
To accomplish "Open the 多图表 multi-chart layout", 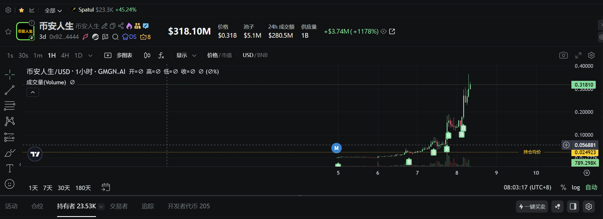I will coord(119,55).
